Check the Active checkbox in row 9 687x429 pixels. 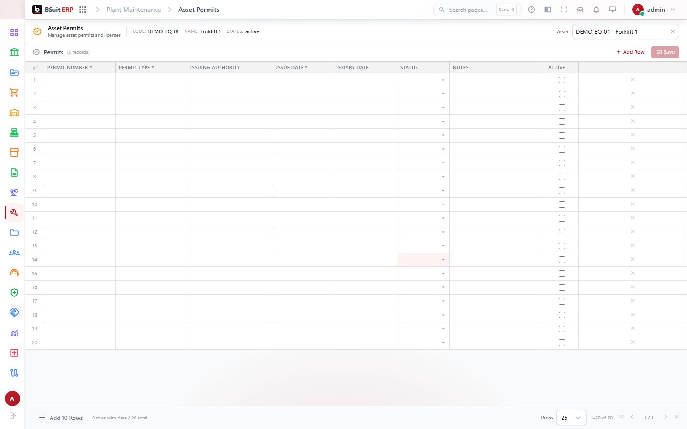coord(562,191)
